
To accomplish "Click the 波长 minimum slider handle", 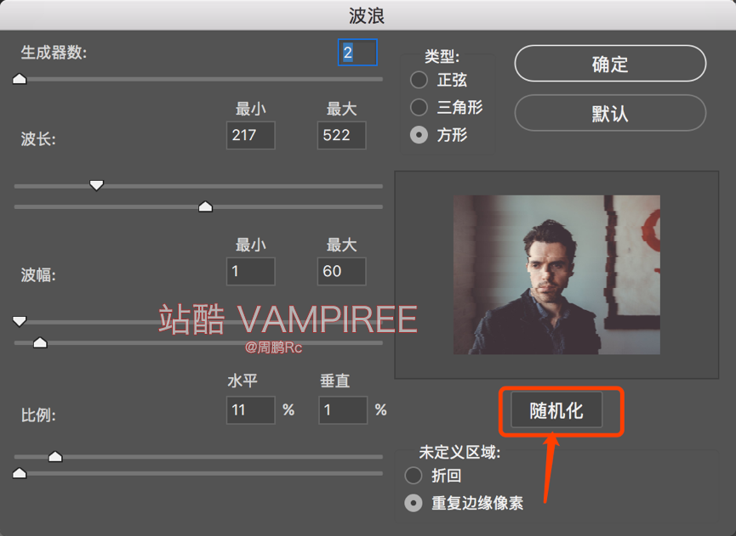I will [96, 185].
